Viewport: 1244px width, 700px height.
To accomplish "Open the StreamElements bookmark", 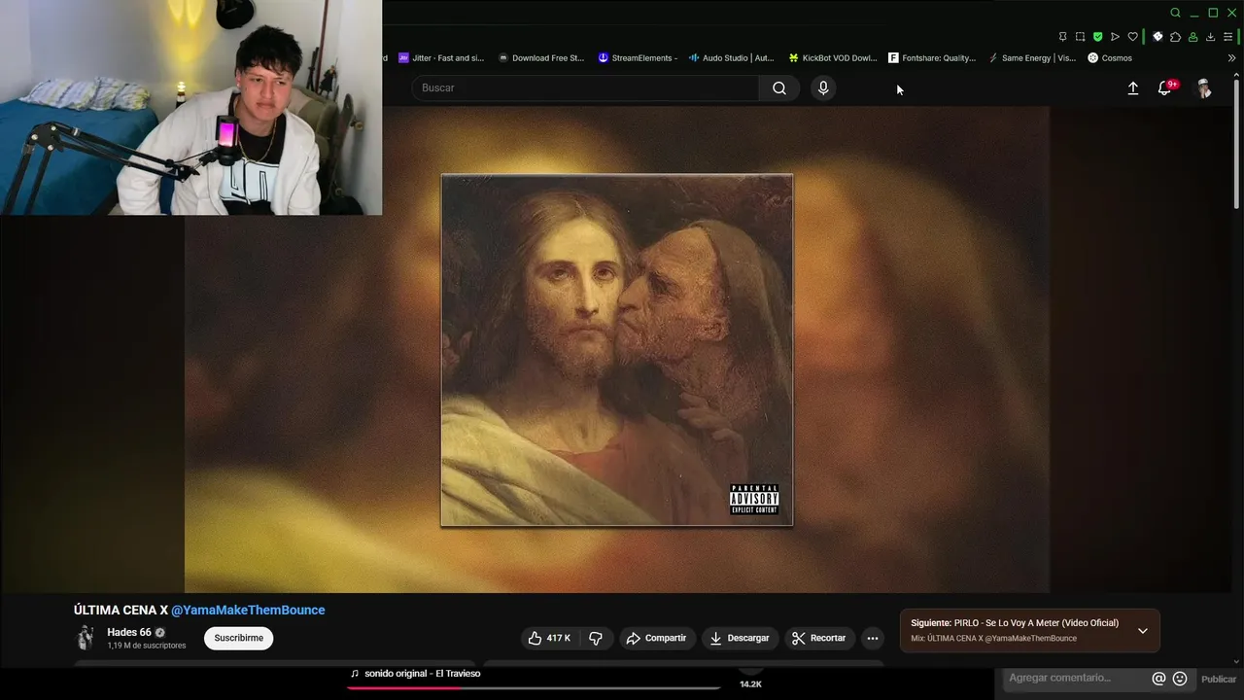I will [x=638, y=58].
